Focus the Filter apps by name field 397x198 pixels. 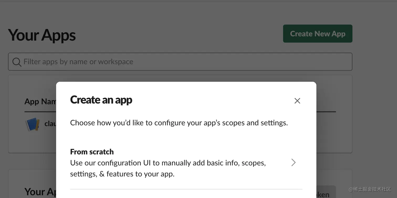184,62
